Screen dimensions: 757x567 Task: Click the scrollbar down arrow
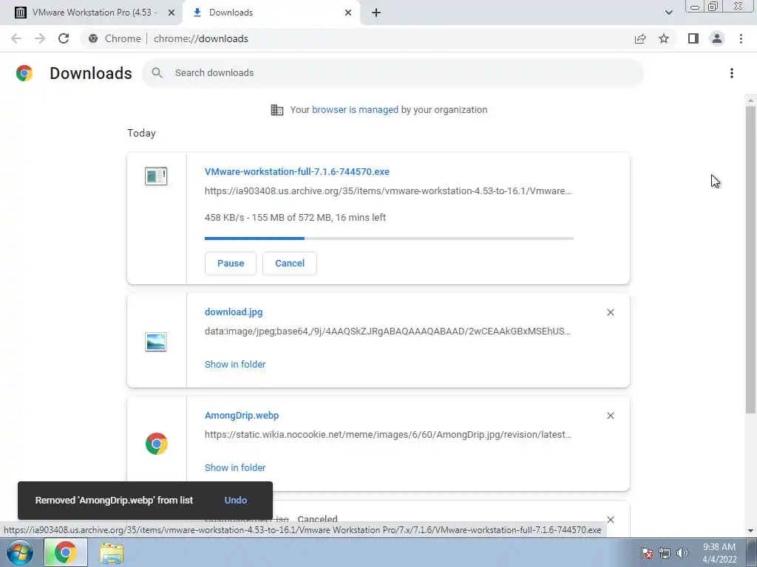click(x=750, y=531)
